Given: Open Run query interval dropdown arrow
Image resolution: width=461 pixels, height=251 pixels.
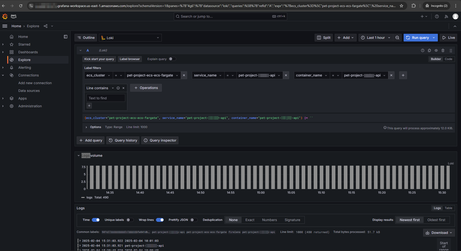Looking at the screenshot, I should coord(434,37).
